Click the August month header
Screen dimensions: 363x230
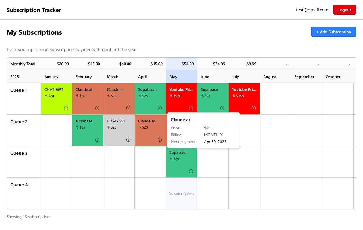coord(270,77)
